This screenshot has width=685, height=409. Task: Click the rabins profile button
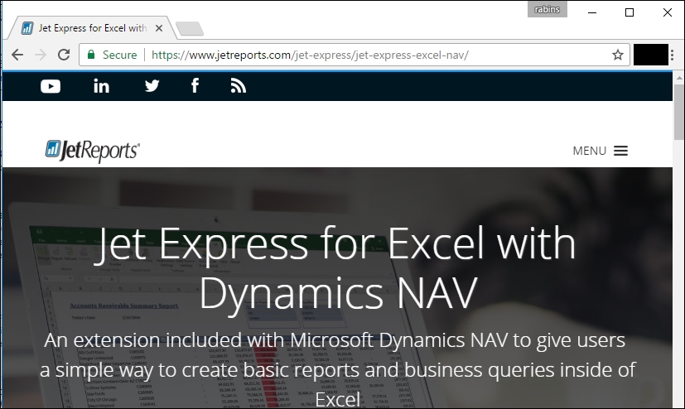coord(547,9)
